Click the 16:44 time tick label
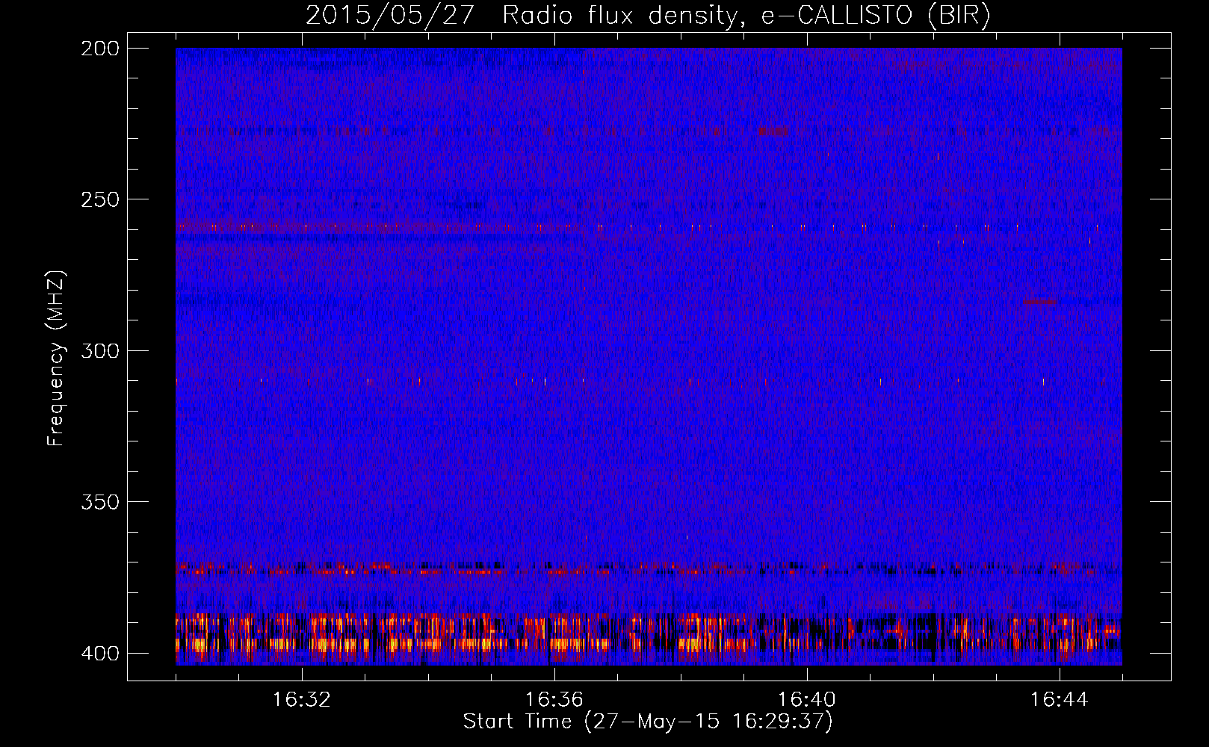This screenshot has height=747, width=1209. [x=1060, y=700]
